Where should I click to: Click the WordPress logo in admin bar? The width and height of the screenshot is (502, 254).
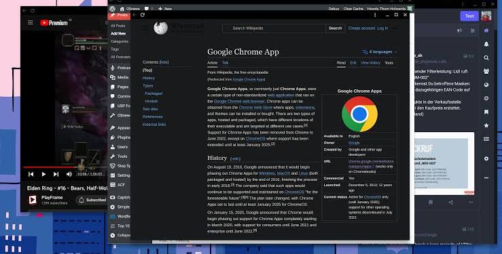click(112, 9)
